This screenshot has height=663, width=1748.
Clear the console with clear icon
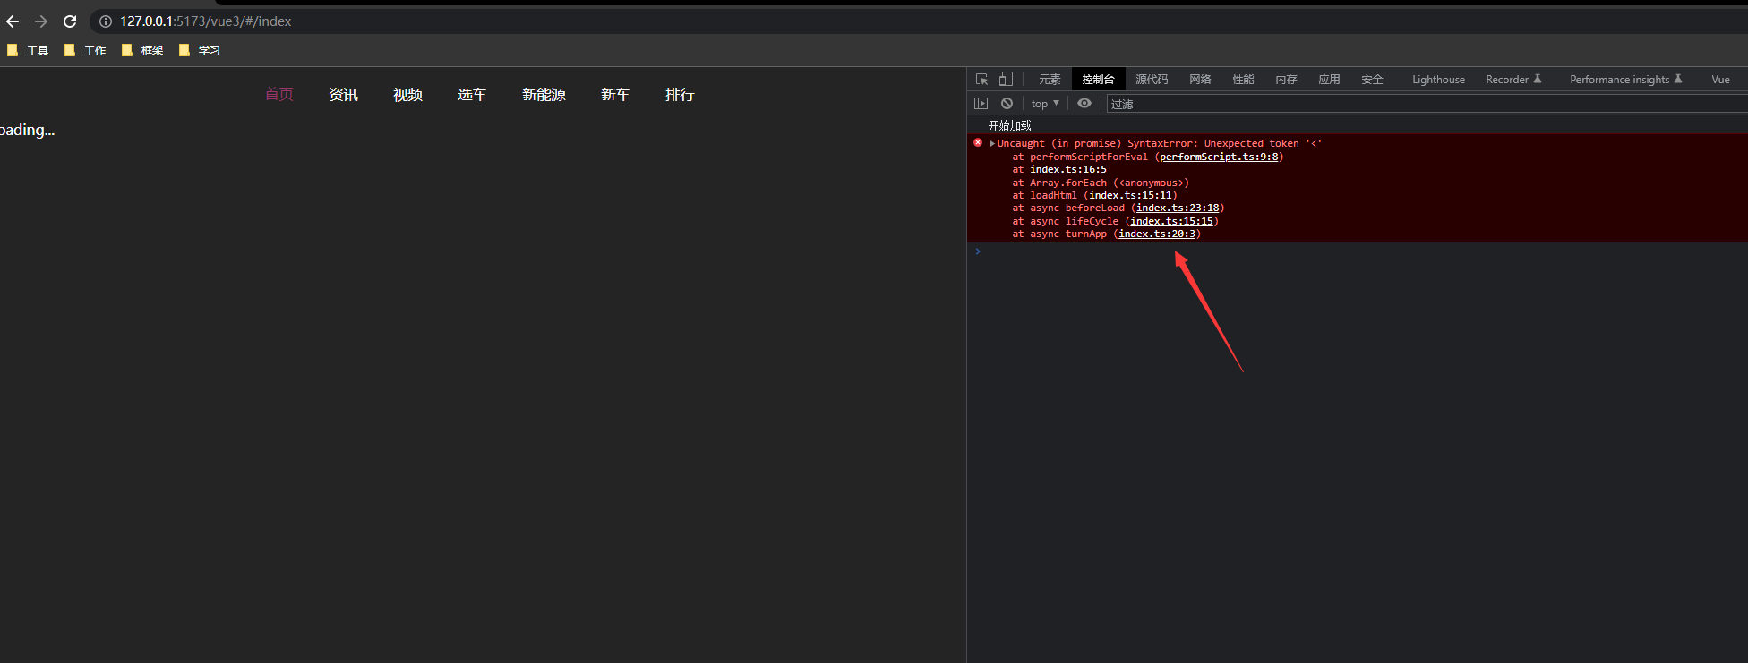pos(1007,104)
